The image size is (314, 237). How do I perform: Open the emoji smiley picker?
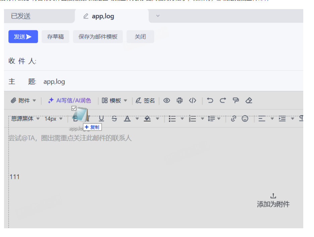[245, 118]
